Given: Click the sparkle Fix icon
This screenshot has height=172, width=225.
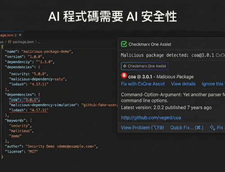Looking at the screenshot, I should point(212,128).
